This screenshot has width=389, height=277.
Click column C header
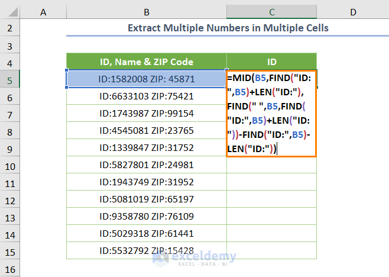pyautogui.click(x=271, y=11)
